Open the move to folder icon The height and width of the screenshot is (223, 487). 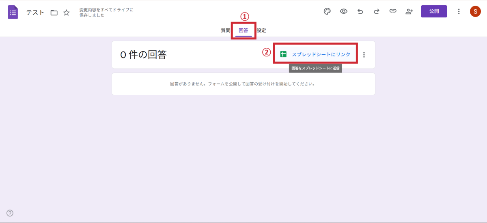[54, 13]
